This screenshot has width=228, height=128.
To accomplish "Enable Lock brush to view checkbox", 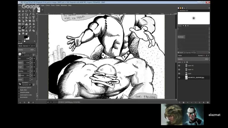I will point(19,95).
